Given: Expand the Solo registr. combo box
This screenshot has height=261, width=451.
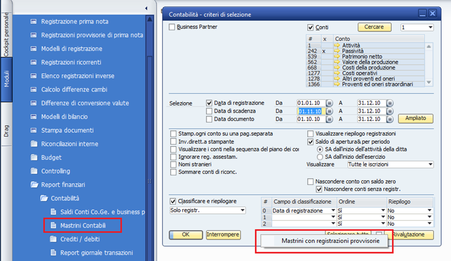Looking at the screenshot, I should pyautogui.click(x=207, y=211).
